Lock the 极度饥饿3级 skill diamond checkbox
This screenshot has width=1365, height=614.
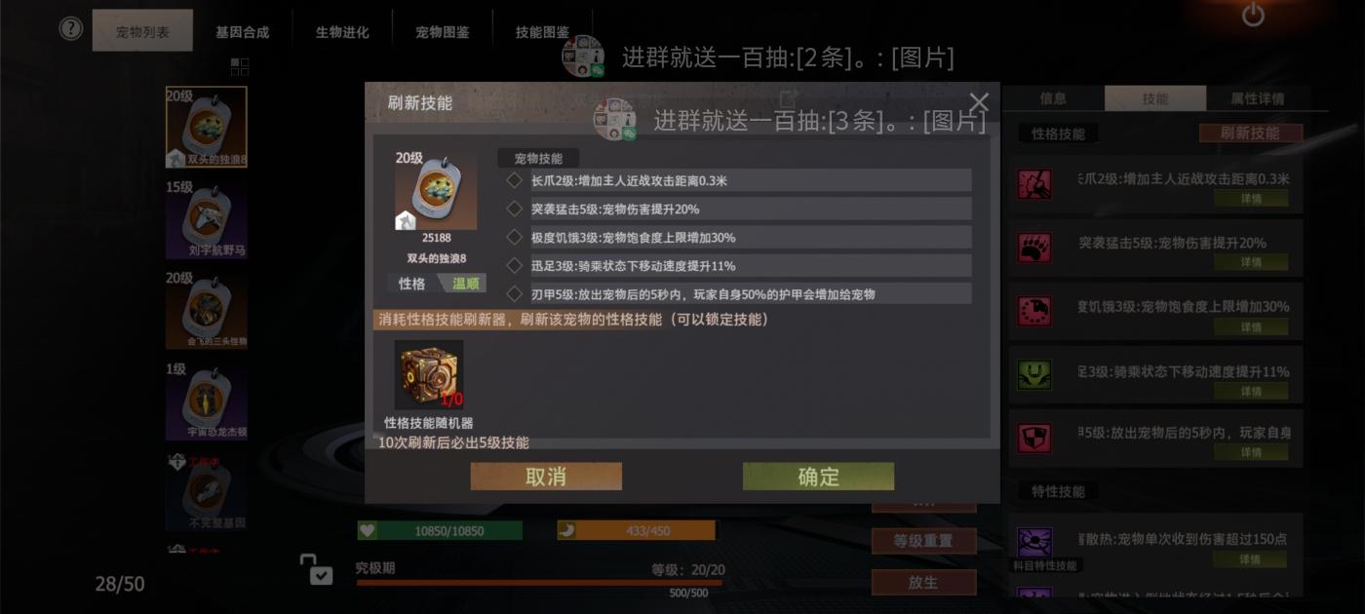point(515,237)
